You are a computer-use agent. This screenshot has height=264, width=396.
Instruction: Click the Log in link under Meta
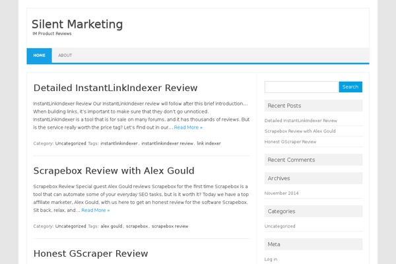271,259
